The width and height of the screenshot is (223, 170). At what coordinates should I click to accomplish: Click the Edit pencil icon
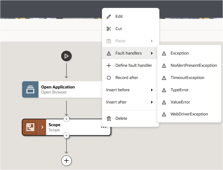pos(109,16)
